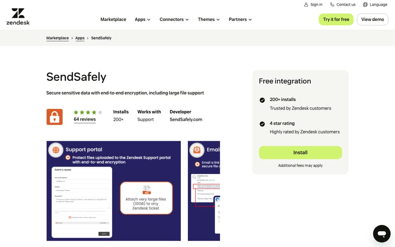Open the Language selector
The image size is (395, 247).
coord(375,4)
